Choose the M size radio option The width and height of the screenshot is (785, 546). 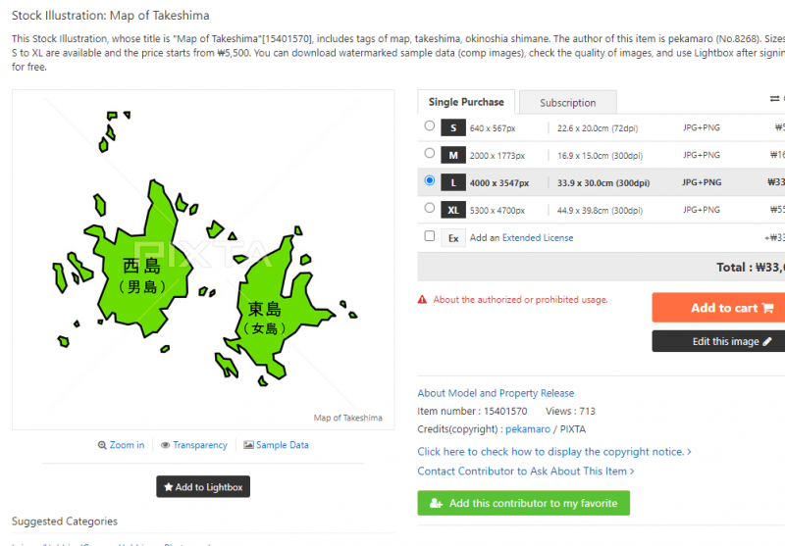430,154
